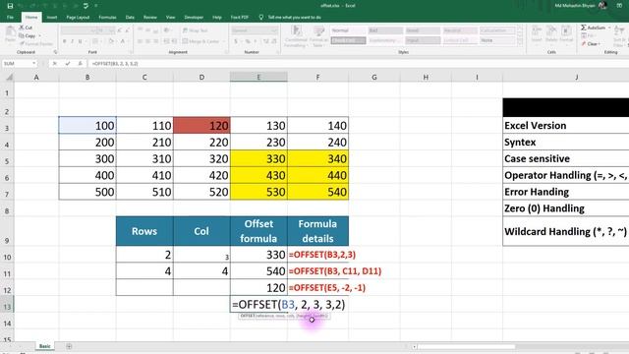This screenshot has height=354, width=629.
Task: Apply Percent Style format
Action: (x=248, y=41)
